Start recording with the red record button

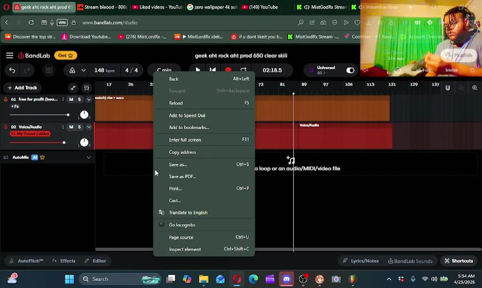pos(228,70)
